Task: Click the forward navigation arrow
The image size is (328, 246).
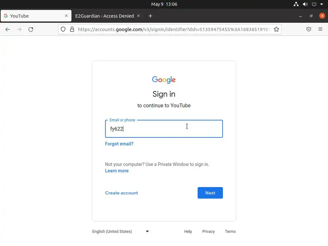Action: point(19,29)
